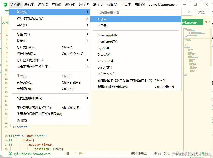This screenshot has height=158, width=213.
Task: Click 退出(X) to quit
Action: point(50,121)
